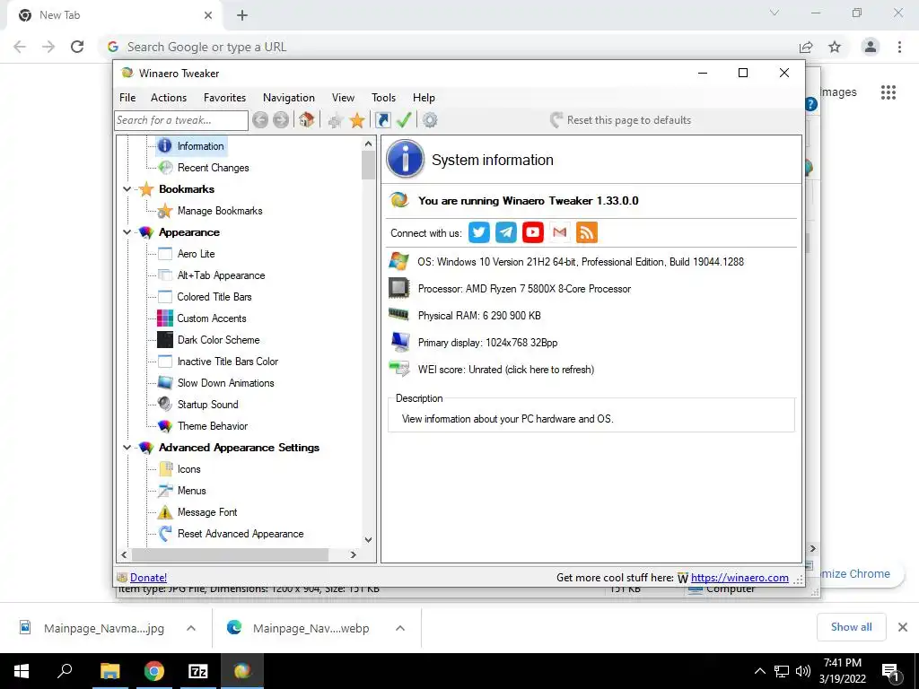Click Reset this page to defaults
Screen dimensions: 919x689
click(x=621, y=120)
